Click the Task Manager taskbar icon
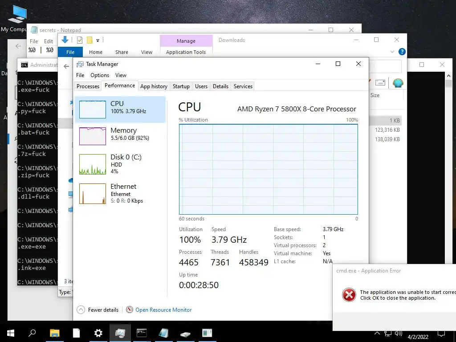The width and height of the screenshot is (456, 342). click(x=120, y=333)
